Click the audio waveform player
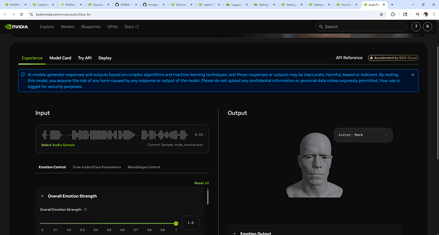The image size is (439, 235). (115, 135)
